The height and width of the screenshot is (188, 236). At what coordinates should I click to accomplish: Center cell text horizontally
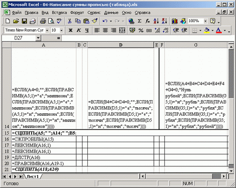click(105, 30)
